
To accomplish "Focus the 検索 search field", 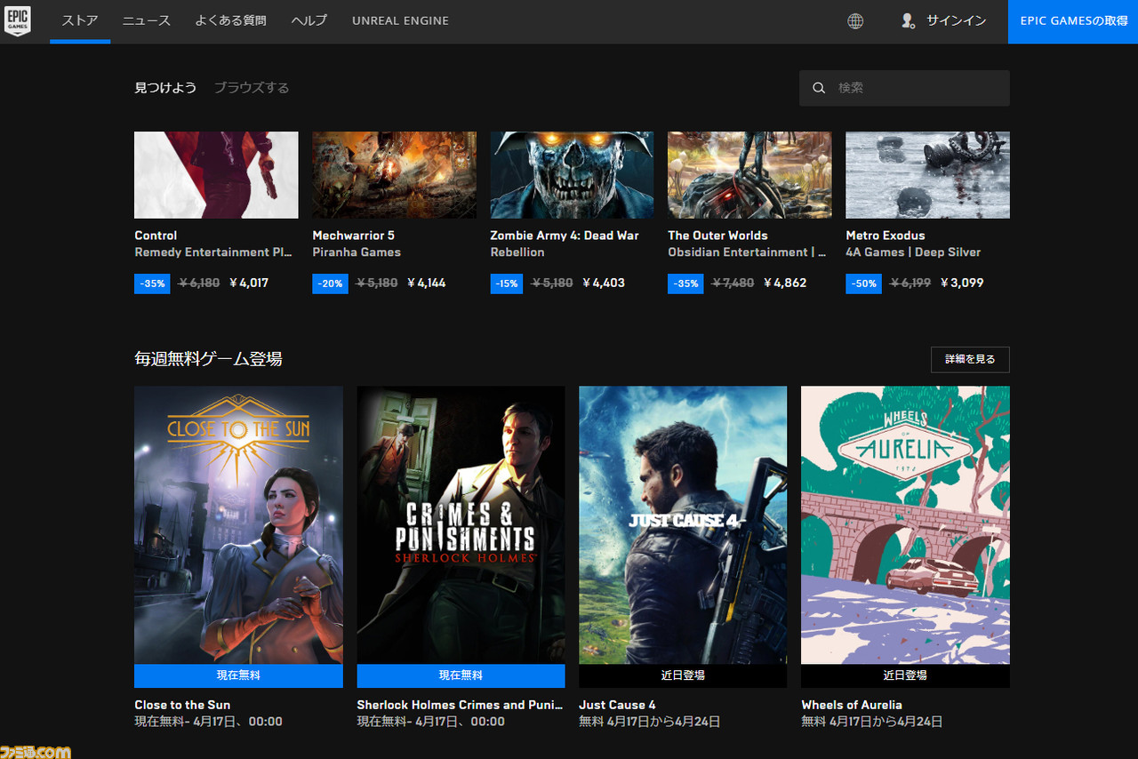I will click(904, 88).
